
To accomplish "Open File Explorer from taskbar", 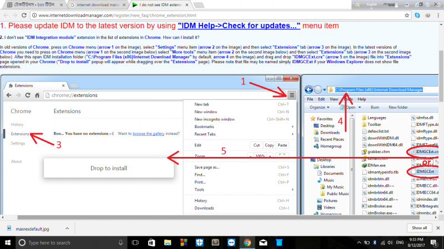I will (x=168, y=242).
